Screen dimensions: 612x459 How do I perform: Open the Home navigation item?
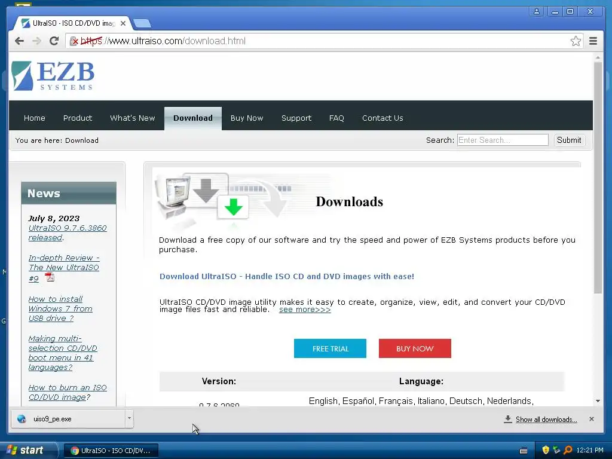34,118
